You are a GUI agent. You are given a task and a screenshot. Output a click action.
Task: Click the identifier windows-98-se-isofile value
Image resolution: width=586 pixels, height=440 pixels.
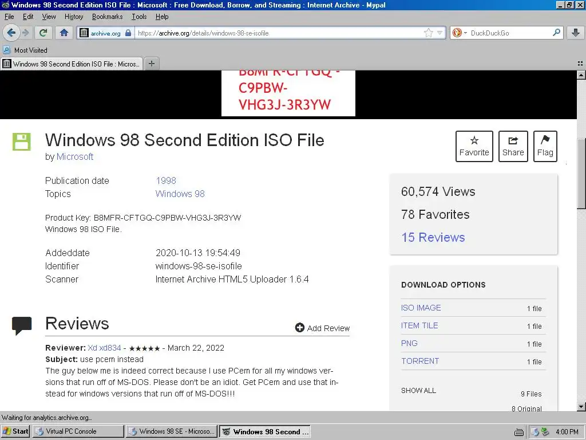(x=199, y=266)
